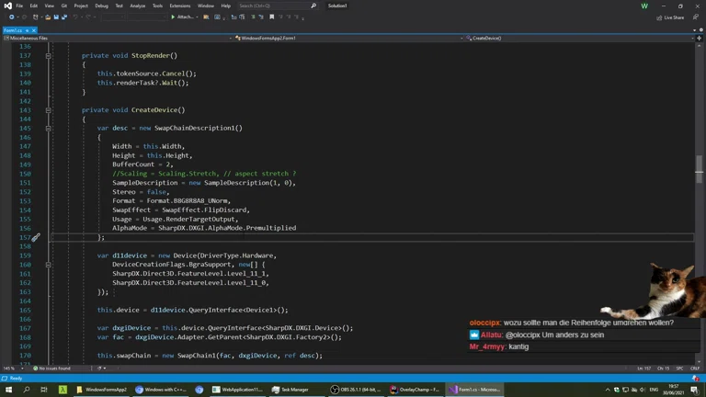This screenshot has width=706, height=397.
Task: Open the Attach dropdown arrow
Action: click(x=197, y=17)
